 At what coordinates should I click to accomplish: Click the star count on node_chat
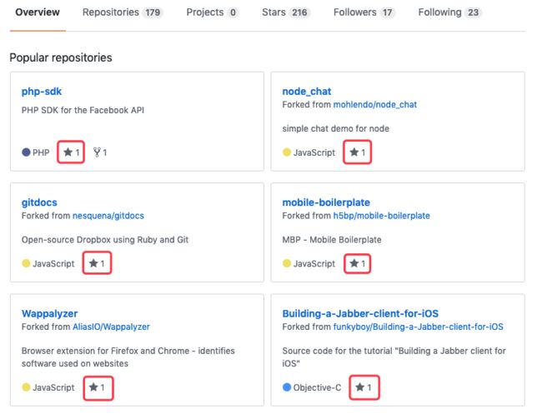[364, 152]
